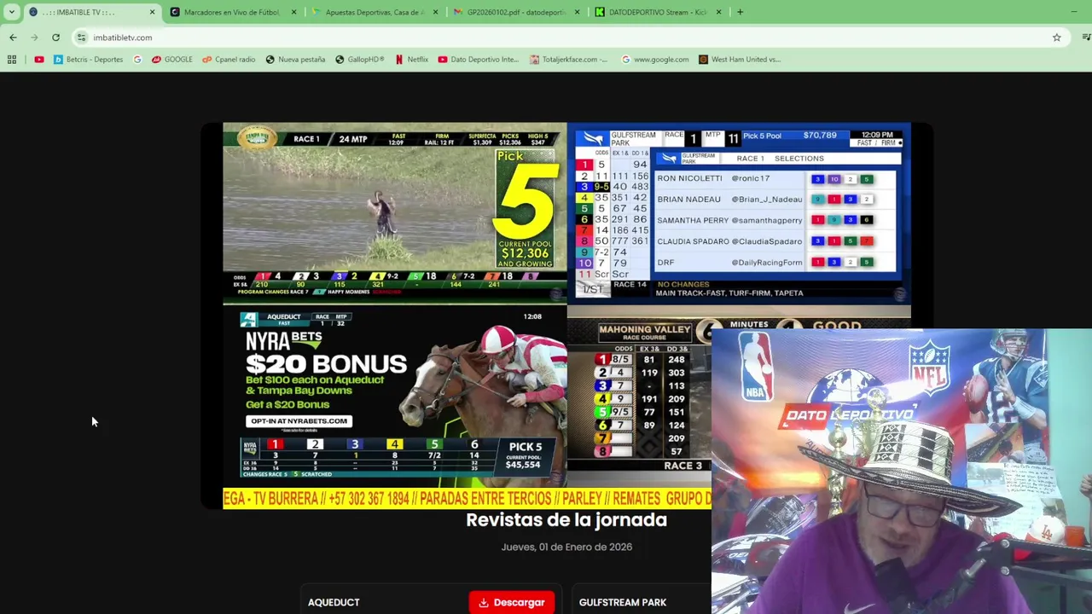The image size is (1092, 614).
Task: Click SAMANTHA PERRY in selections table
Action: point(693,220)
